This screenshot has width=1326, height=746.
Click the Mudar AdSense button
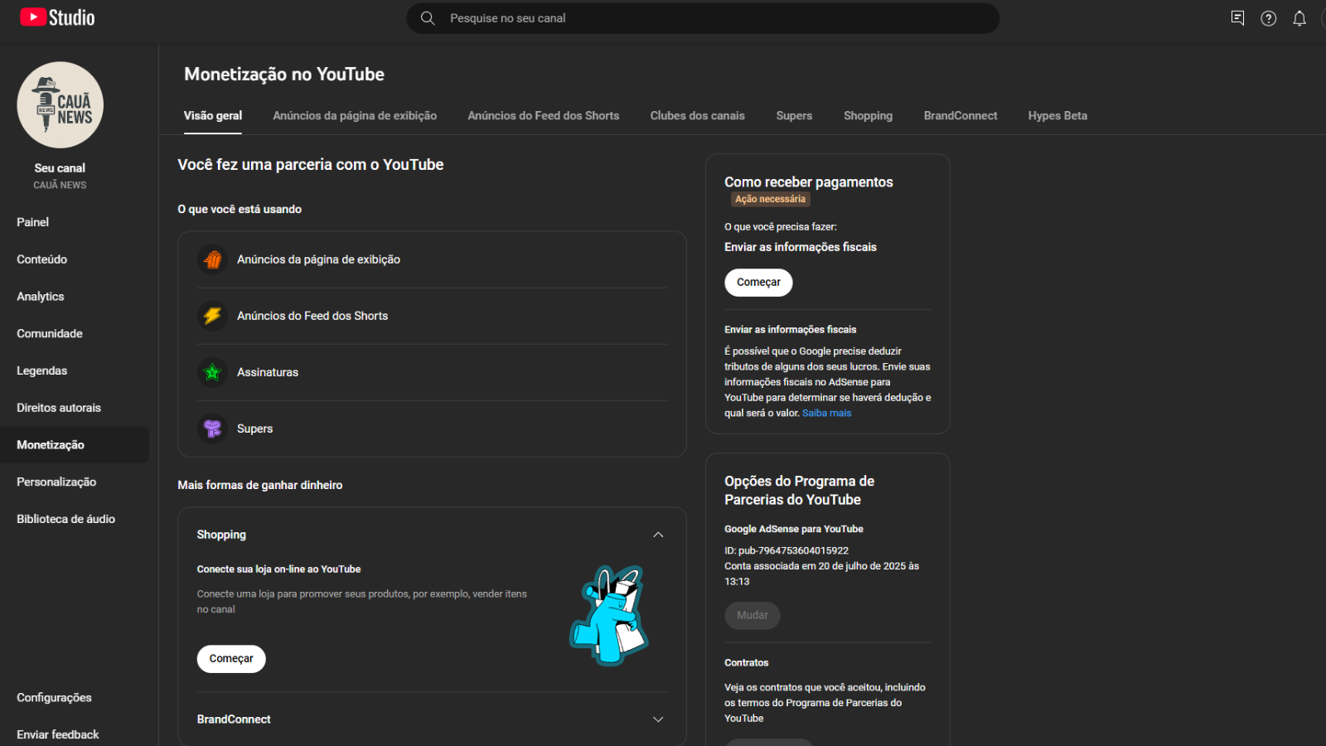pyautogui.click(x=753, y=616)
